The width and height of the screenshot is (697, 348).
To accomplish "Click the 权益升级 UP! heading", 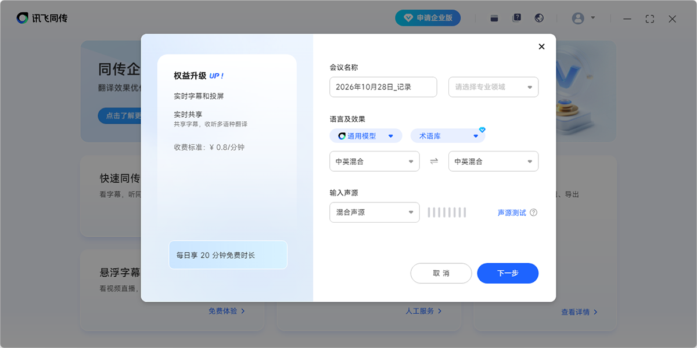I will click(199, 75).
